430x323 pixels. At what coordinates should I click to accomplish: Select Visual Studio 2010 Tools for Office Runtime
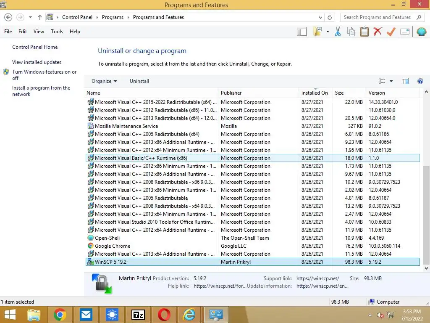coord(252,222)
